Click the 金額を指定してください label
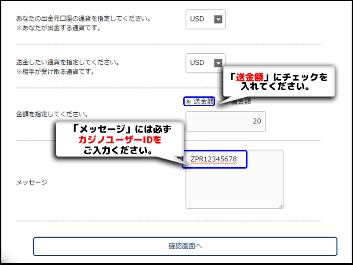The image size is (353, 265). point(52,114)
